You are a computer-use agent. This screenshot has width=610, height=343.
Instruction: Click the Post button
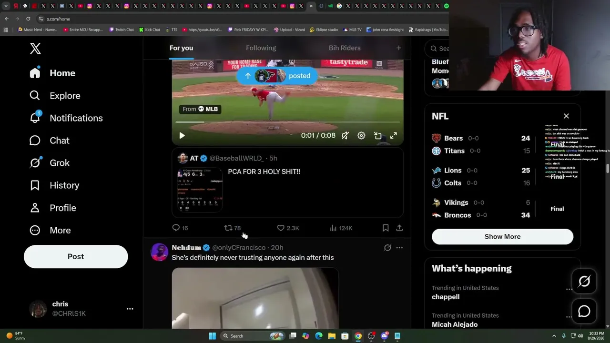tap(76, 256)
